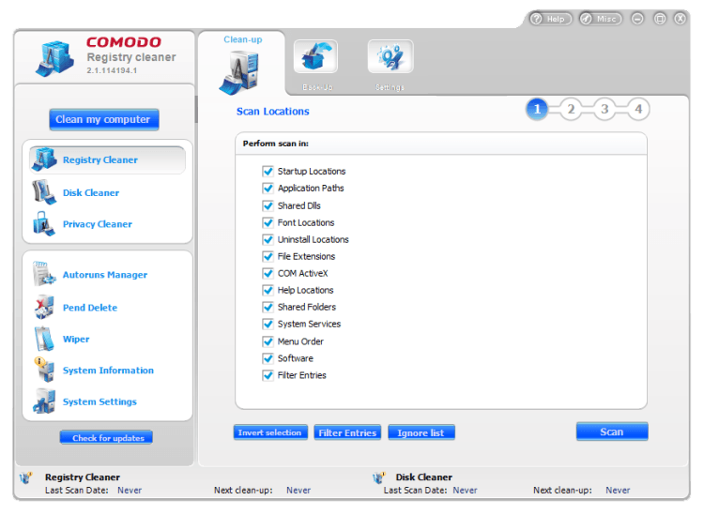Click the version number 2.1.114194.1
Viewport: 704px width, 515px height.
click(x=112, y=70)
